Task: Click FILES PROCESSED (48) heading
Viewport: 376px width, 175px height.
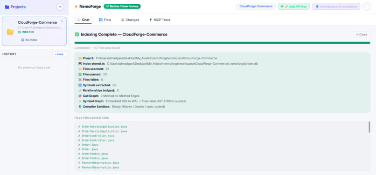Action: pos(92,118)
